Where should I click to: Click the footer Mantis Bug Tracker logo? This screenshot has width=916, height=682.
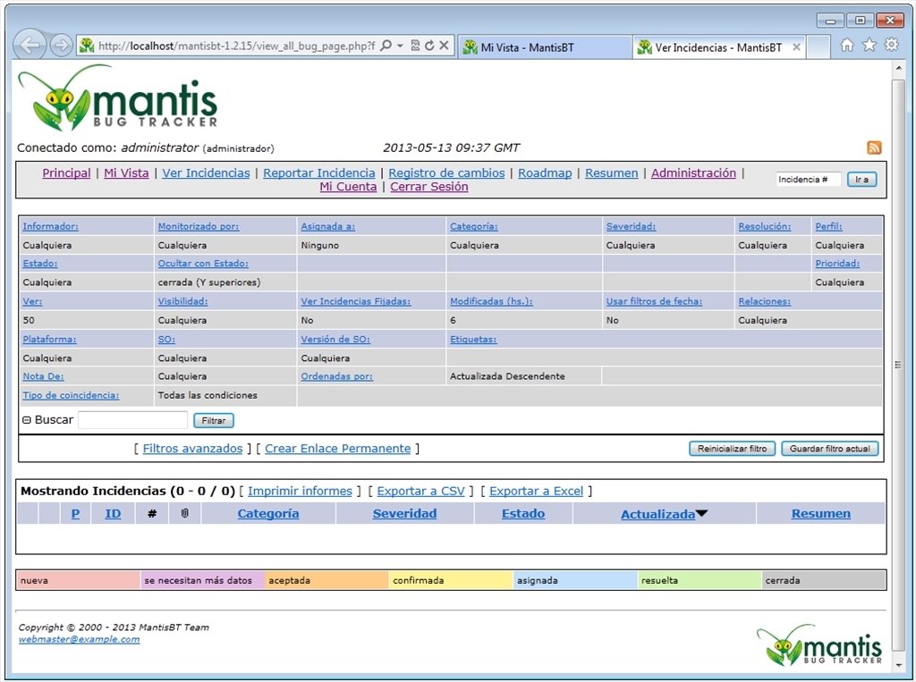[819, 645]
